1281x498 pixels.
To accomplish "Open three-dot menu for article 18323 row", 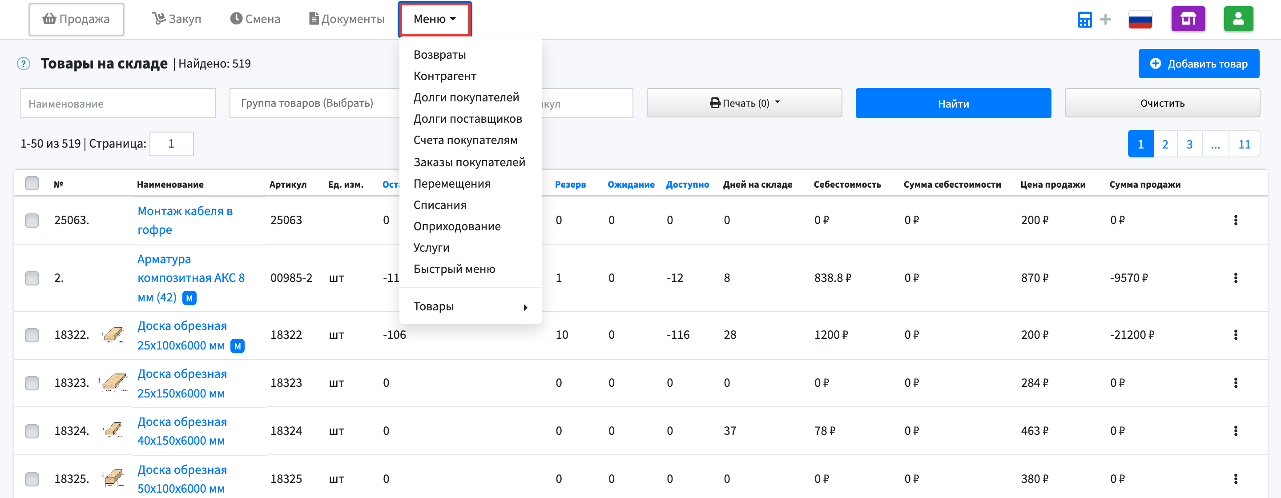I will pos(1236,383).
